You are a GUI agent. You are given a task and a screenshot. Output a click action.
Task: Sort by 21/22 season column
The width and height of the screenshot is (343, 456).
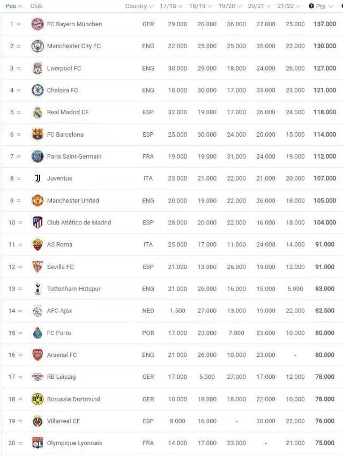289,6
